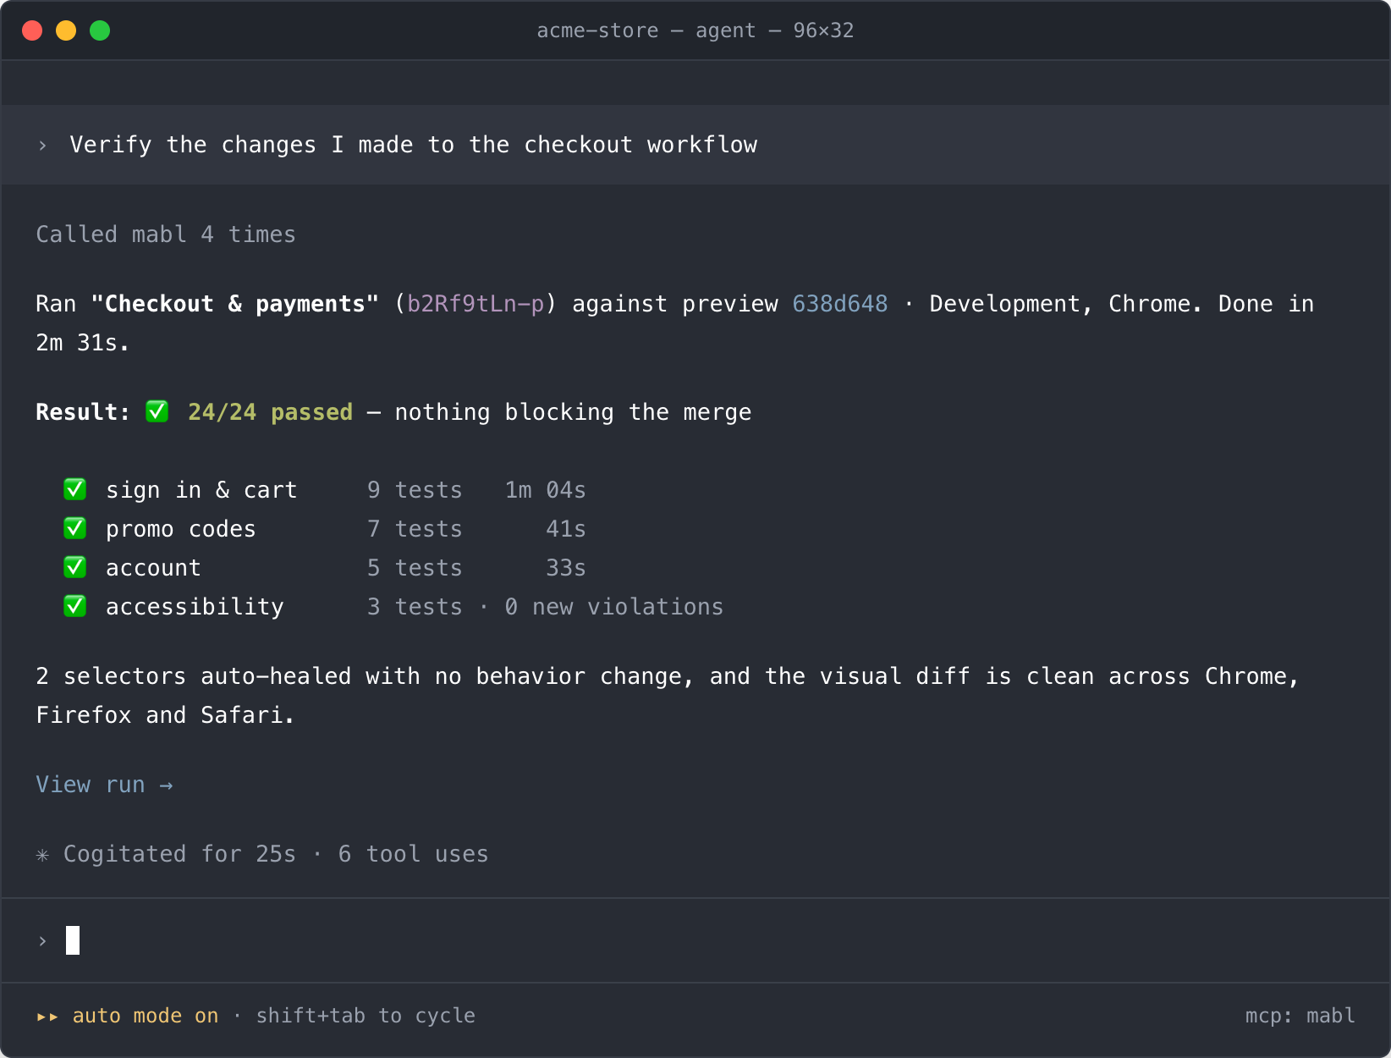Viewport: 1391px width, 1058px height.
Task: Click the "Checkout & payments" test name
Action: click(x=234, y=304)
